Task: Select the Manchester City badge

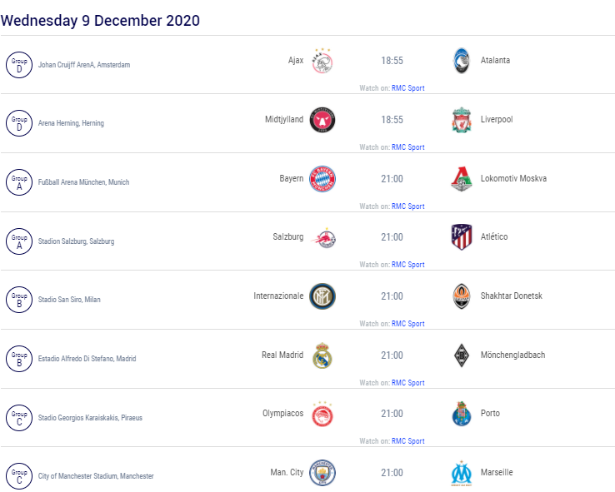Action: click(x=322, y=473)
